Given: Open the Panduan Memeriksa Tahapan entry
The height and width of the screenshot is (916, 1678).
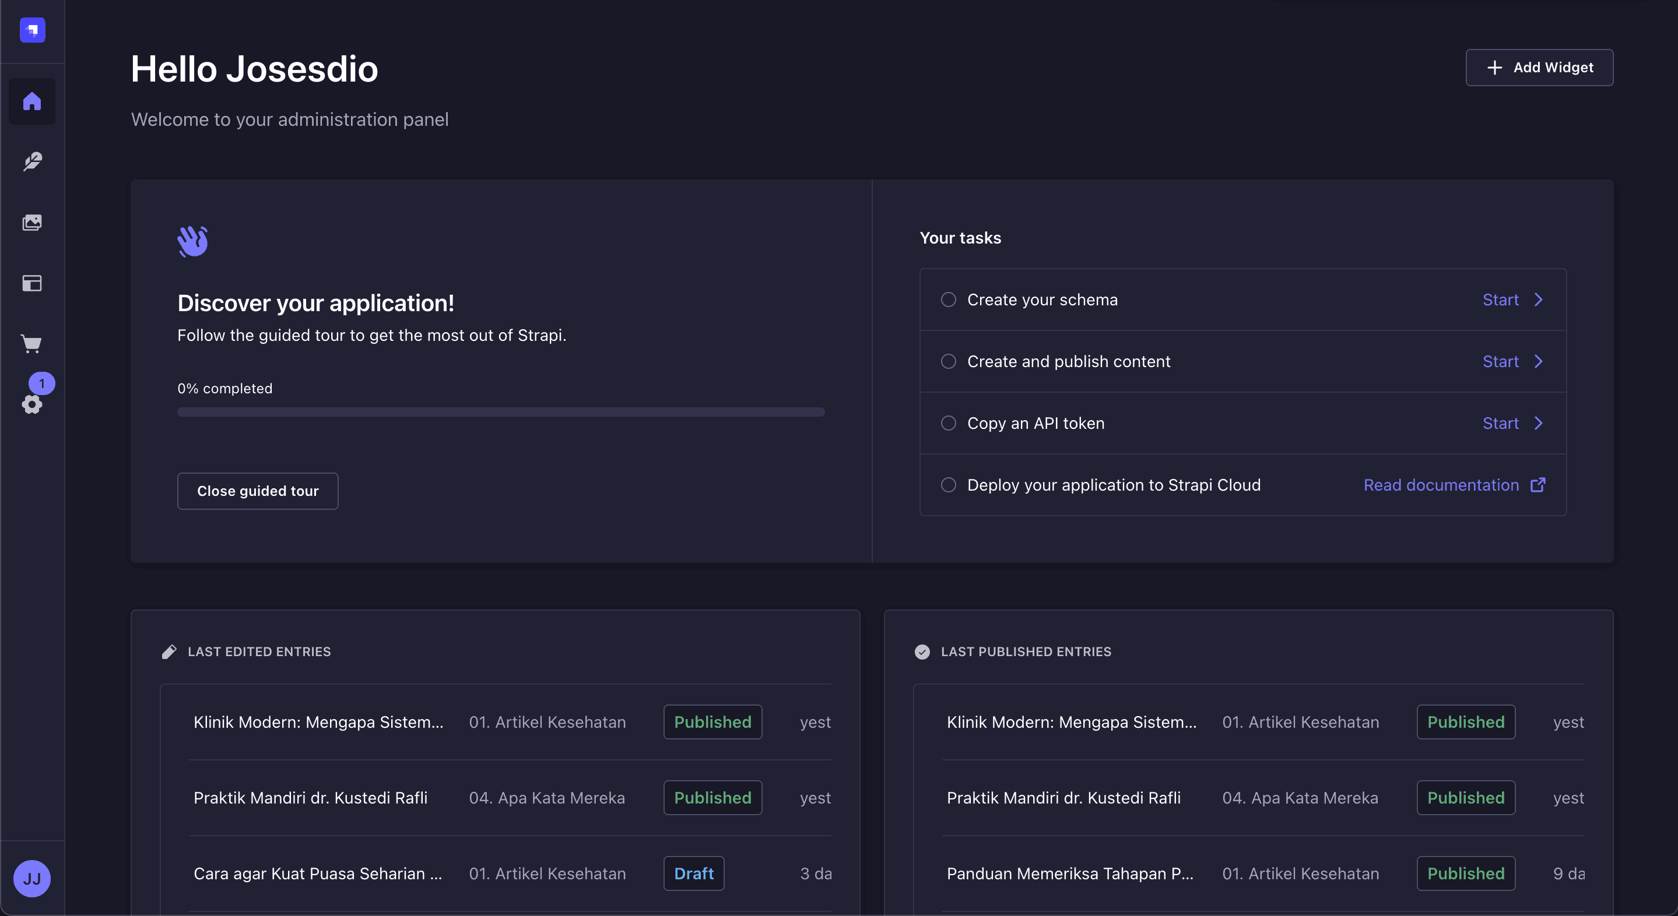Looking at the screenshot, I should 1070,873.
